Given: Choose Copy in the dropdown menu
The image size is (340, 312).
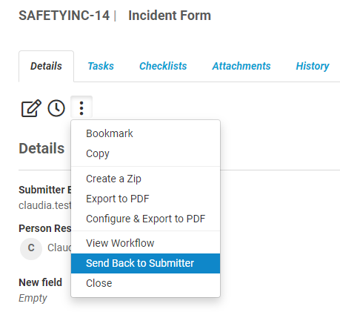Looking at the screenshot, I should [x=145, y=153].
